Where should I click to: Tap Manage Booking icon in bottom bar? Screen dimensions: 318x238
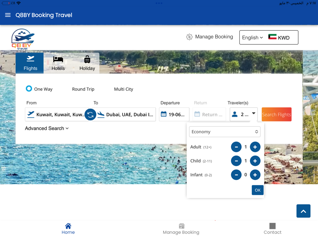pos(182,226)
